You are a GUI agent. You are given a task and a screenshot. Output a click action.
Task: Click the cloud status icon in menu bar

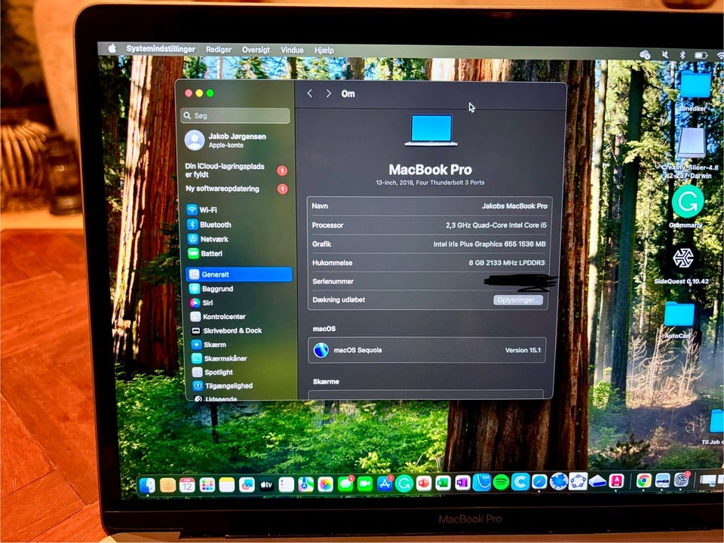(x=645, y=54)
